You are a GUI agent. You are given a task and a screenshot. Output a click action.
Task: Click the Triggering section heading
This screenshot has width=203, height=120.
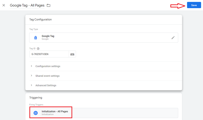(36, 97)
